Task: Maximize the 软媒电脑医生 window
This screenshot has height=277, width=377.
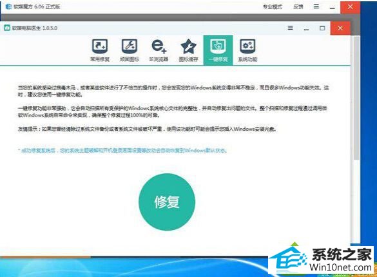Action: pyautogui.click(x=322, y=28)
